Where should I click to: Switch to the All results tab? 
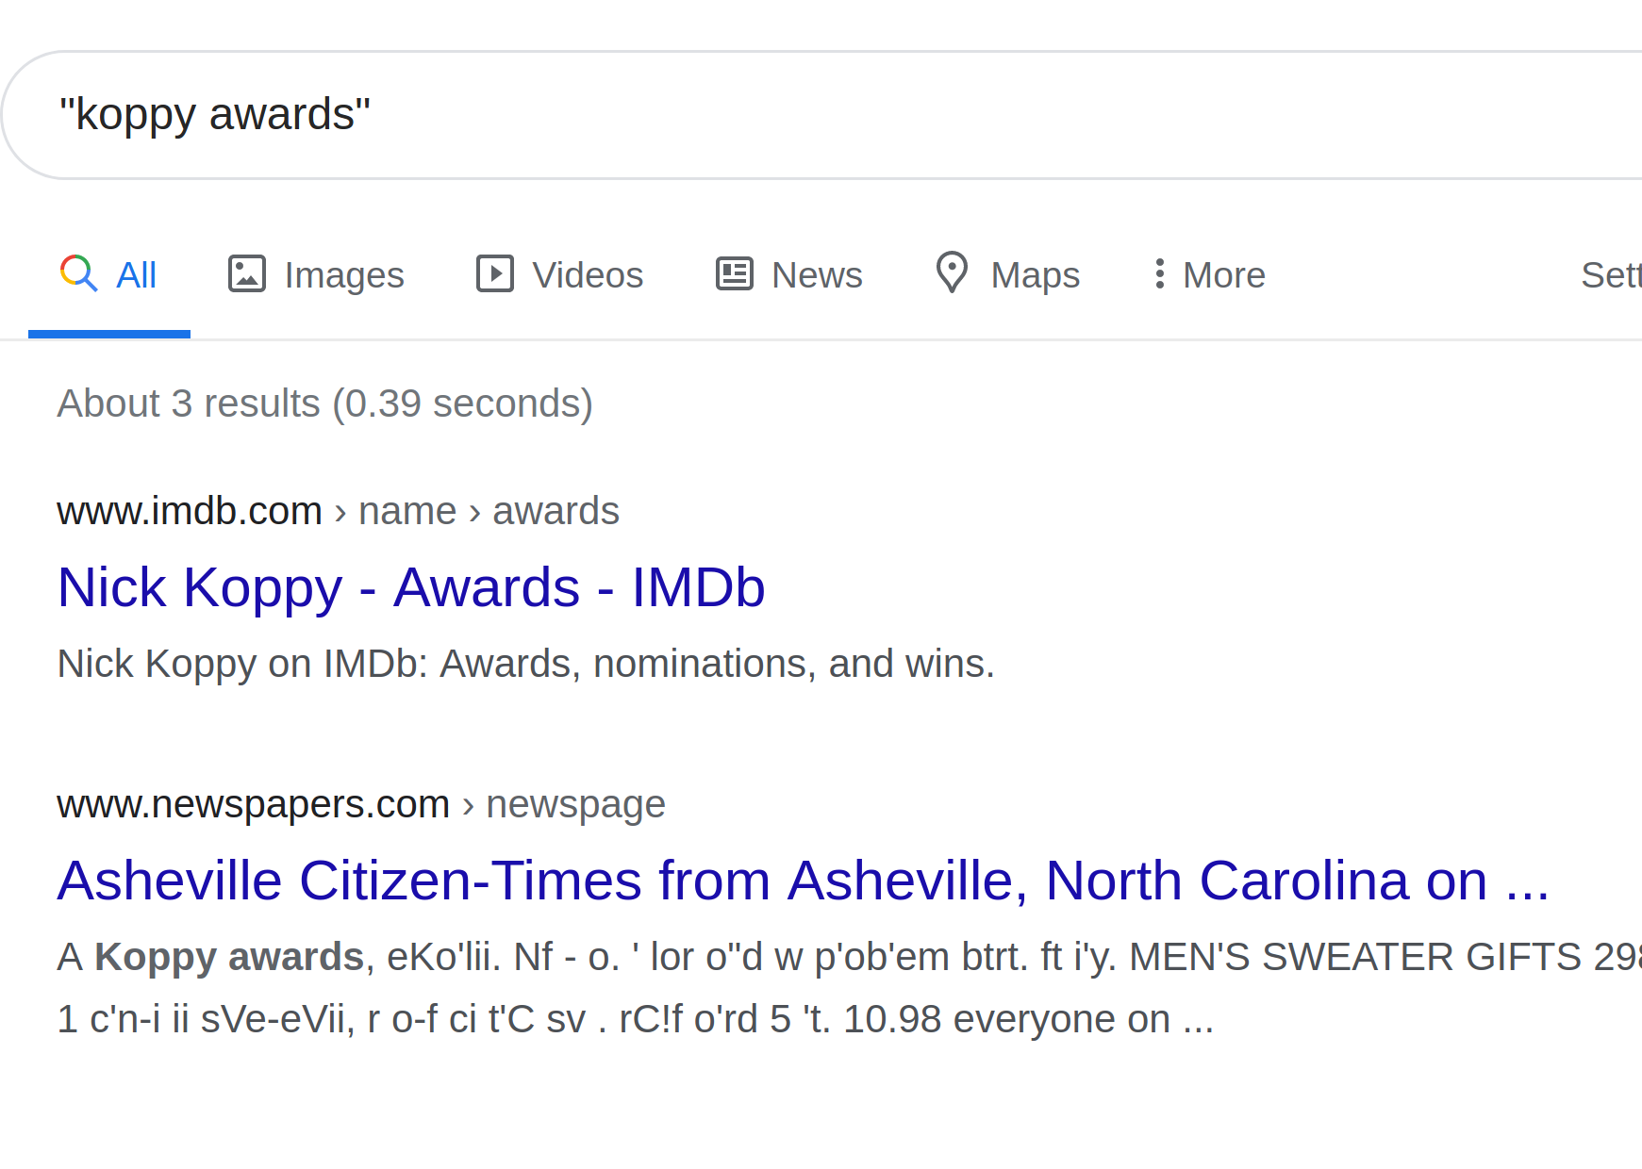(109, 275)
